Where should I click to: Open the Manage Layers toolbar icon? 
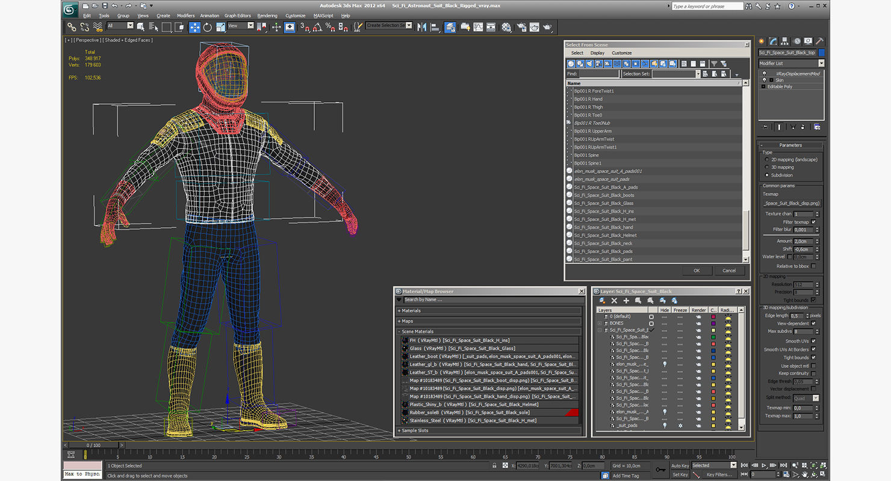click(450, 27)
